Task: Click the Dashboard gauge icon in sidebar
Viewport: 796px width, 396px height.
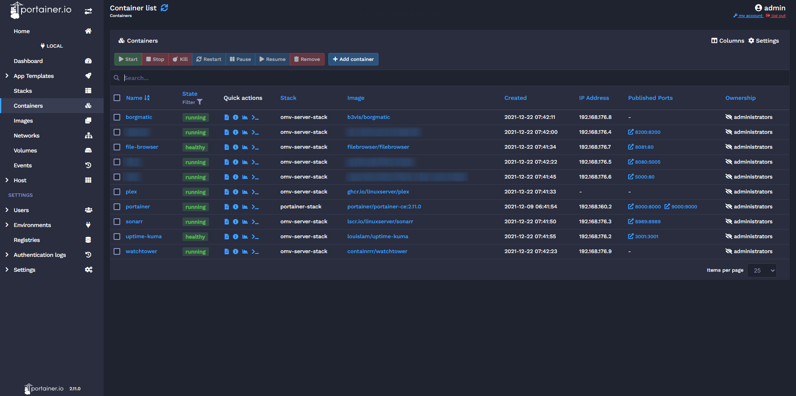Action: (x=88, y=61)
